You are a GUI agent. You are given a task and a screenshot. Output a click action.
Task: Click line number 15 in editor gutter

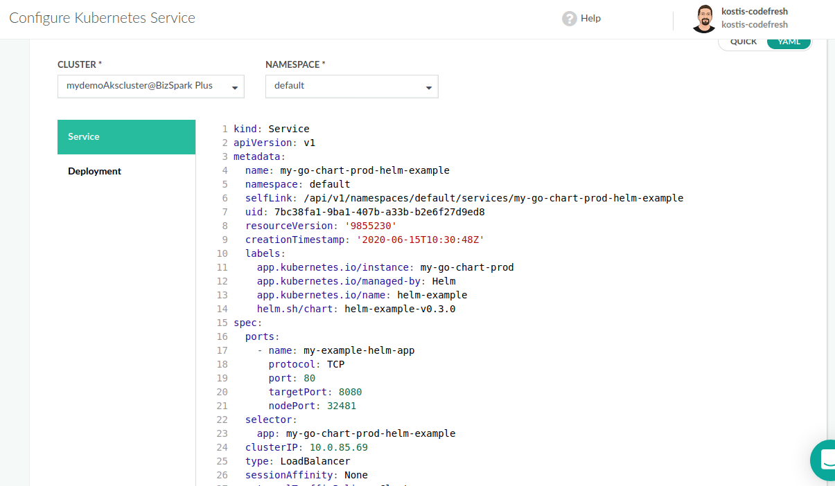click(222, 323)
